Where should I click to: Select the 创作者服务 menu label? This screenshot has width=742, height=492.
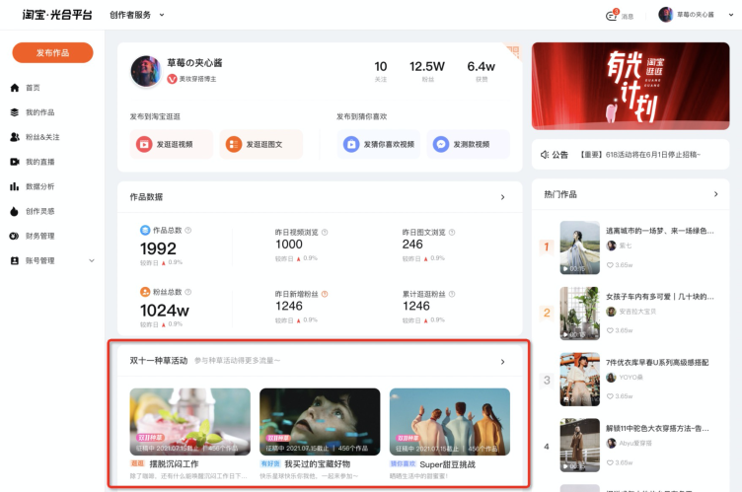tap(130, 15)
